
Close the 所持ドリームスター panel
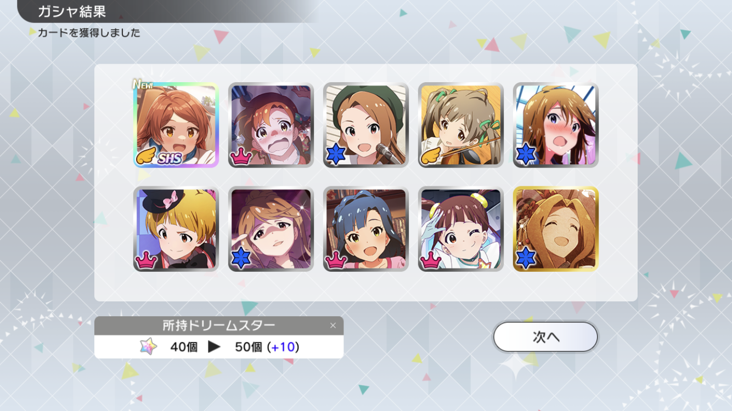pos(333,326)
